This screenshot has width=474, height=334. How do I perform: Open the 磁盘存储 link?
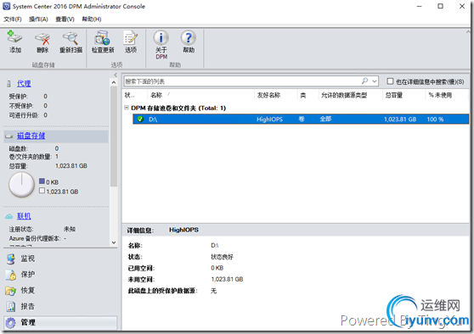tap(31, 136)
